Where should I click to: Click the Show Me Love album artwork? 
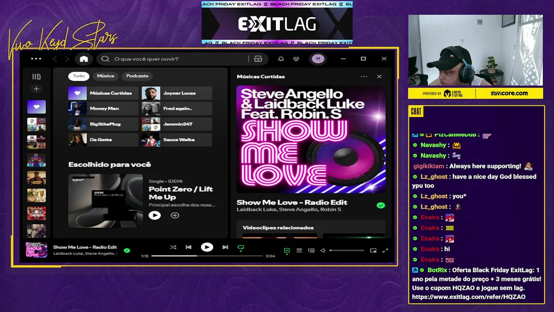tap(311, 140)
